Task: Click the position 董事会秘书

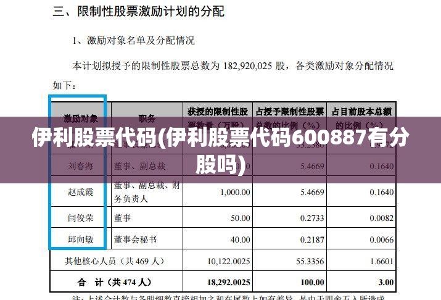Action: [x=135, y=240]
